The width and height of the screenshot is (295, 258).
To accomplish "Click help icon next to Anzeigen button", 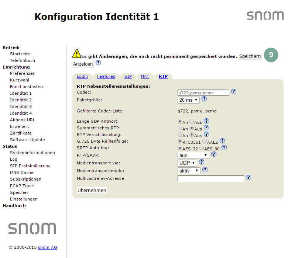I will coord(98,63).
